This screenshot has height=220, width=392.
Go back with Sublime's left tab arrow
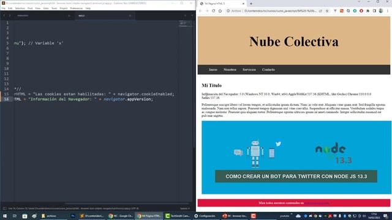tap(4, 15)
